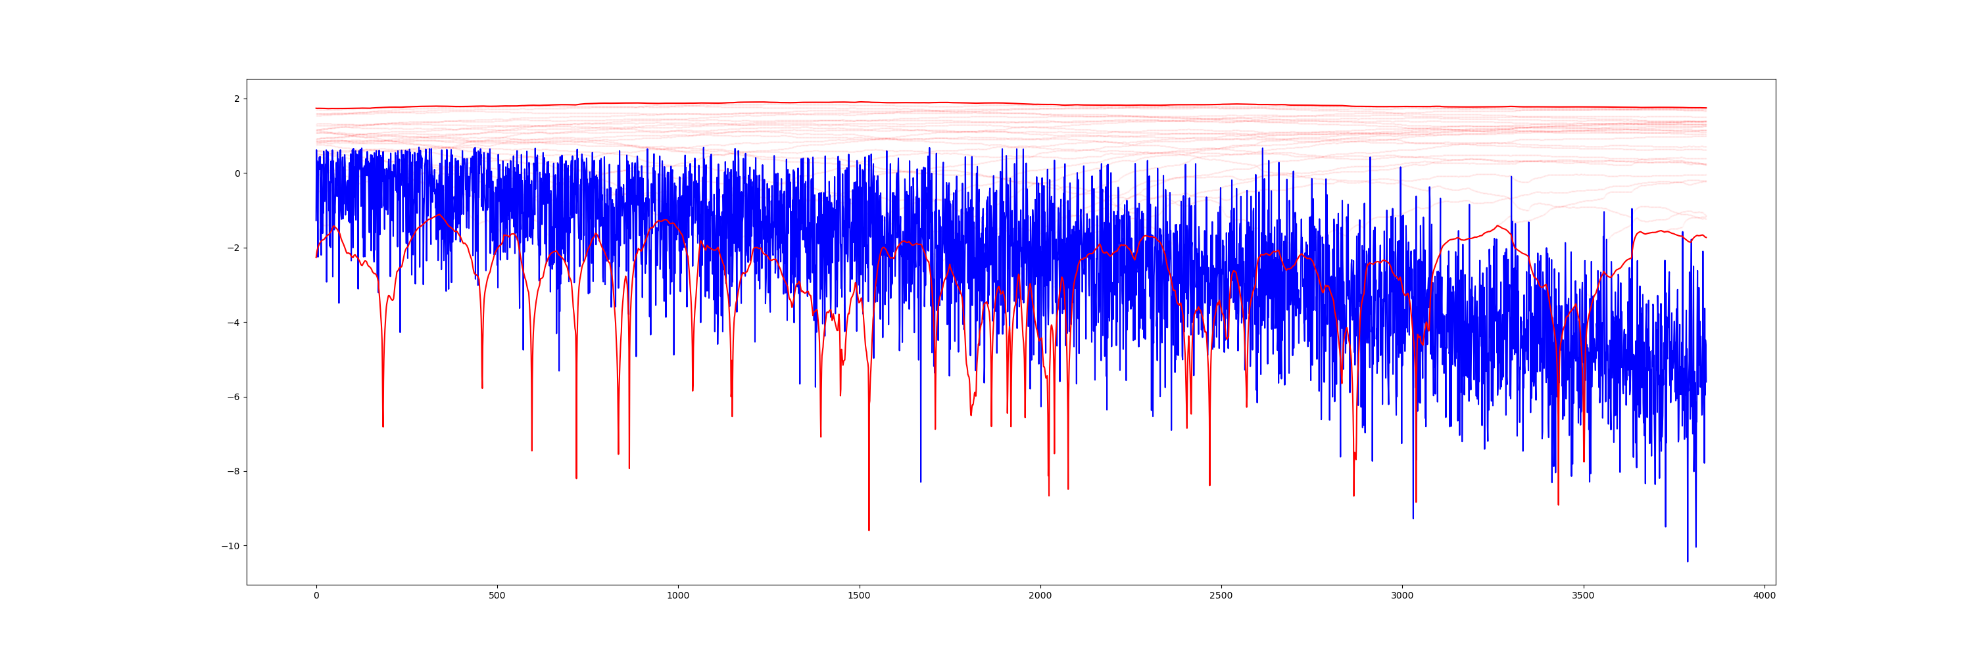The height and width of the screenshot is (657, 1973).
Task: Click the x-axis tick label 3500
Action: (x=1583, y=596)
